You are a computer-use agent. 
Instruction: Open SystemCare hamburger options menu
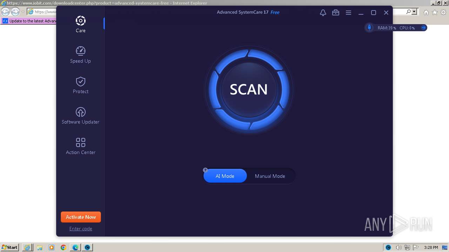[x=348, y=13]
